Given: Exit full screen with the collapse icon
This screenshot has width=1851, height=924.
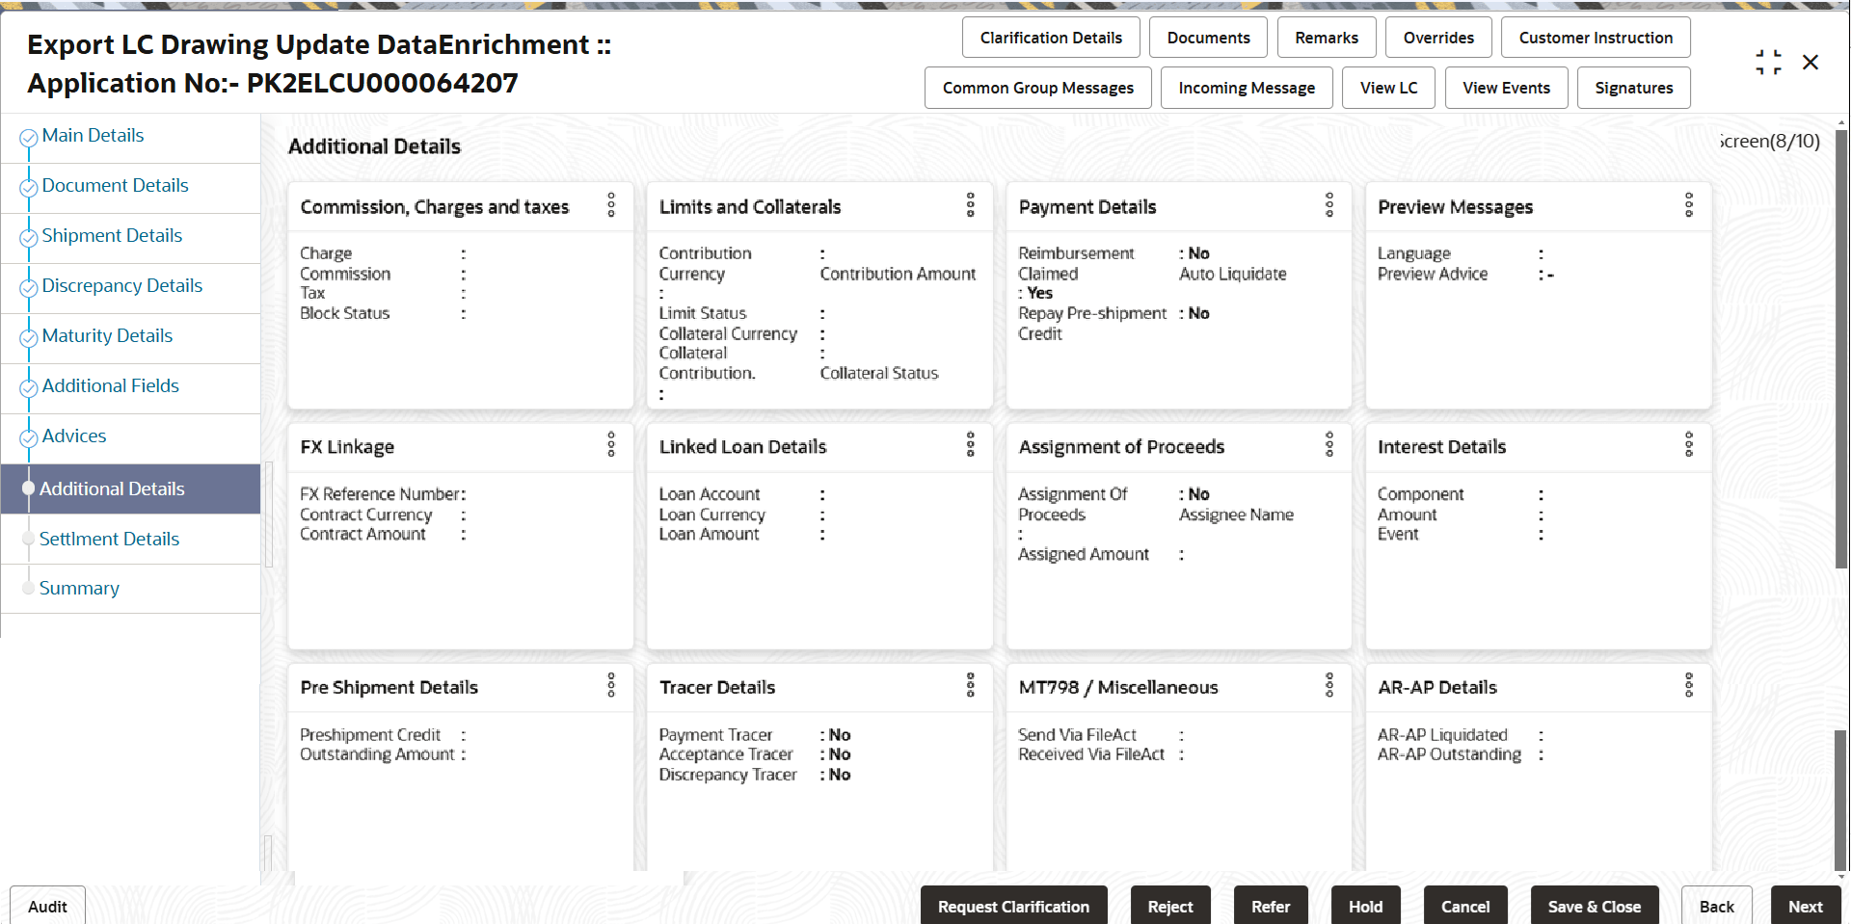Looking at the screenshot, I should click(x=1768, y=63).
